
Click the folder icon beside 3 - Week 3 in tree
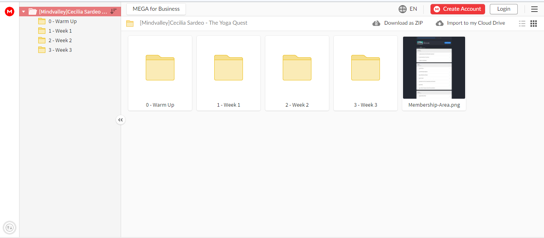click(42, 50)
